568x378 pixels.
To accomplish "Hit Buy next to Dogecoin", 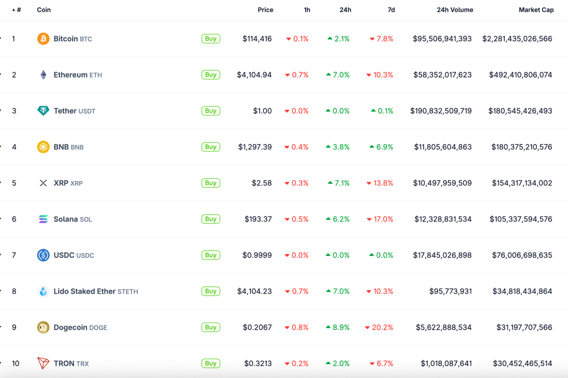I will tap(211, 327).
